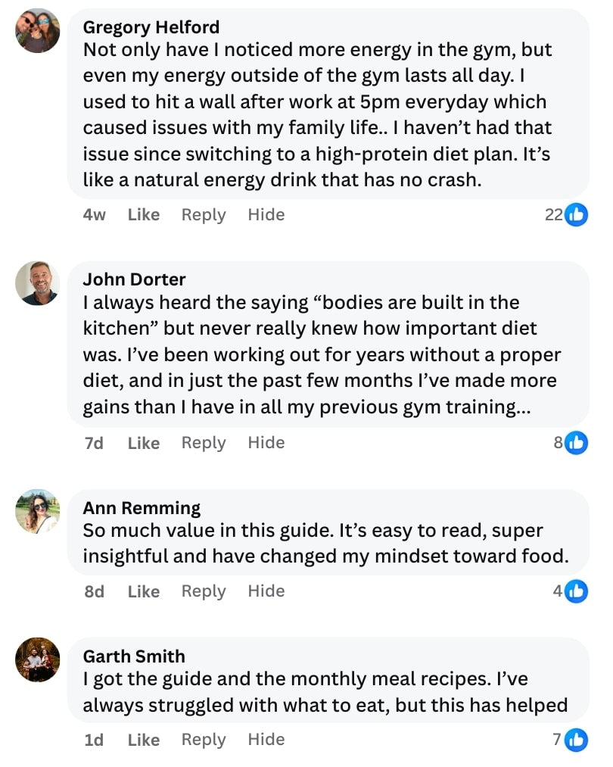Open the Garth Smith name link
613x767 pixels.
134,656
